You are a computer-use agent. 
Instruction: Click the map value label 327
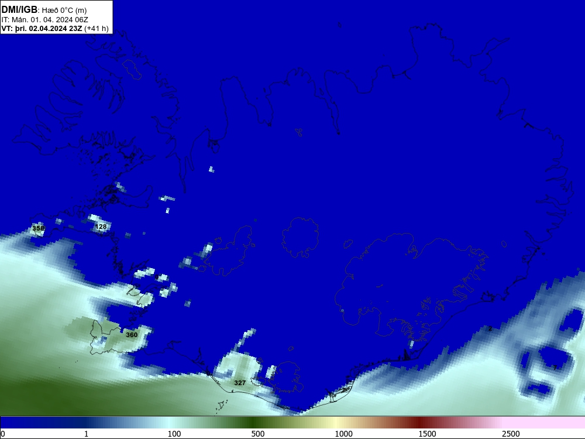pos(240,383)
